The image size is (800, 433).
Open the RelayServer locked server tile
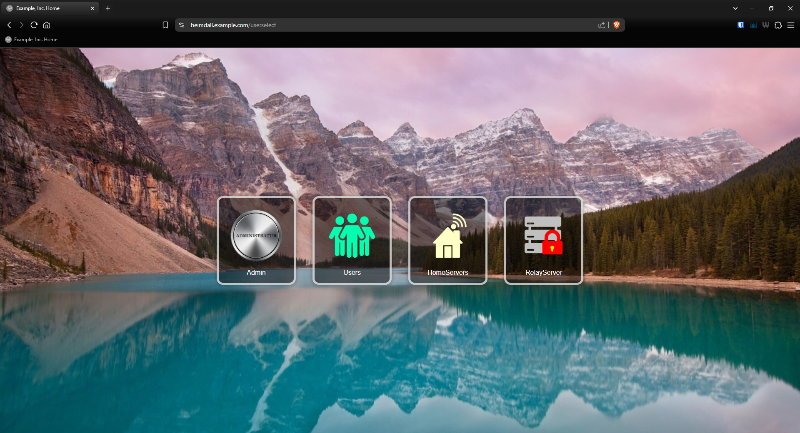pyautogui.click(x=543, y=240)
